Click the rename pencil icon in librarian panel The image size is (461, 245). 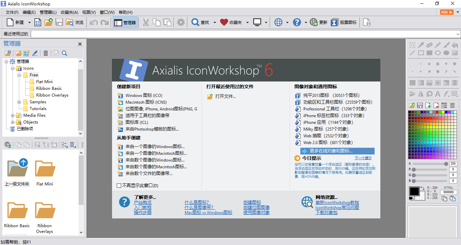click(x=35, y=53)
